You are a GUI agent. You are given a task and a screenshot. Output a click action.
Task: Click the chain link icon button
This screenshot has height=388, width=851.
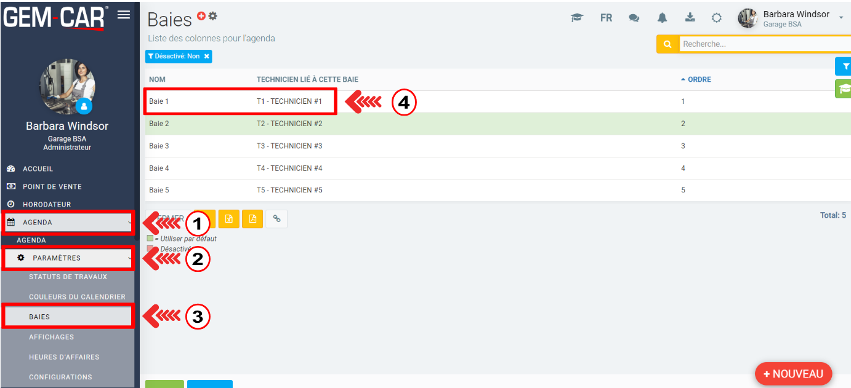click(x=276, y=219)
